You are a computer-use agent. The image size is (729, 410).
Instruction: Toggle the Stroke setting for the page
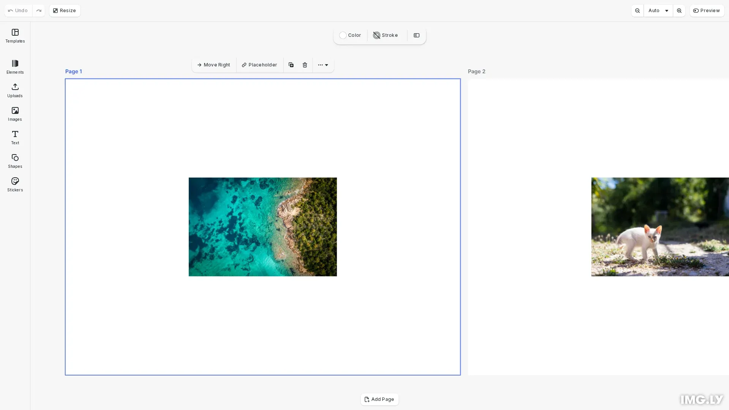[x=385, y=35]
